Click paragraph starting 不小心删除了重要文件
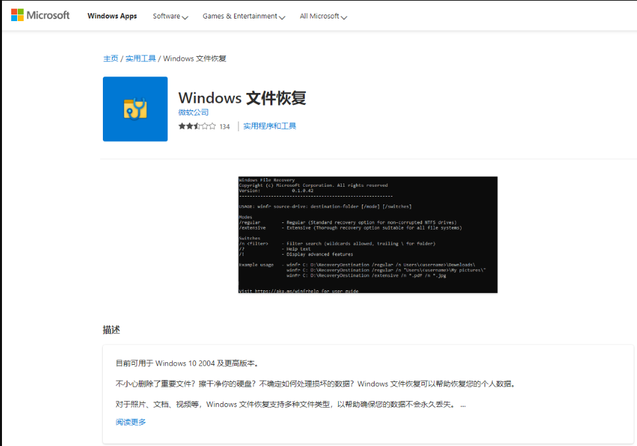The width and height of the screenshot is (637, 446). coord(317,384)
